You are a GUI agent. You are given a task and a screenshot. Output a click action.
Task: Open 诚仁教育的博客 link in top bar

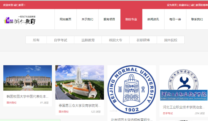click(199, 5)
